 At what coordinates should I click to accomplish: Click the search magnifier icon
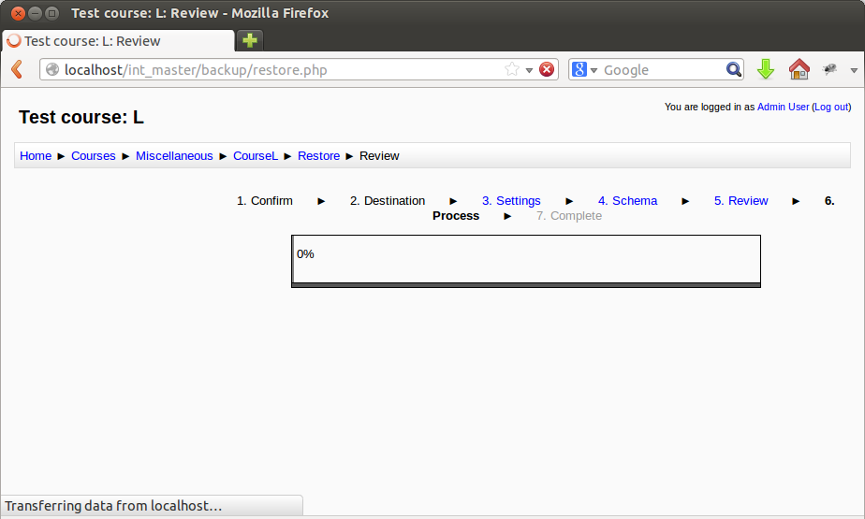pos(734,69)
